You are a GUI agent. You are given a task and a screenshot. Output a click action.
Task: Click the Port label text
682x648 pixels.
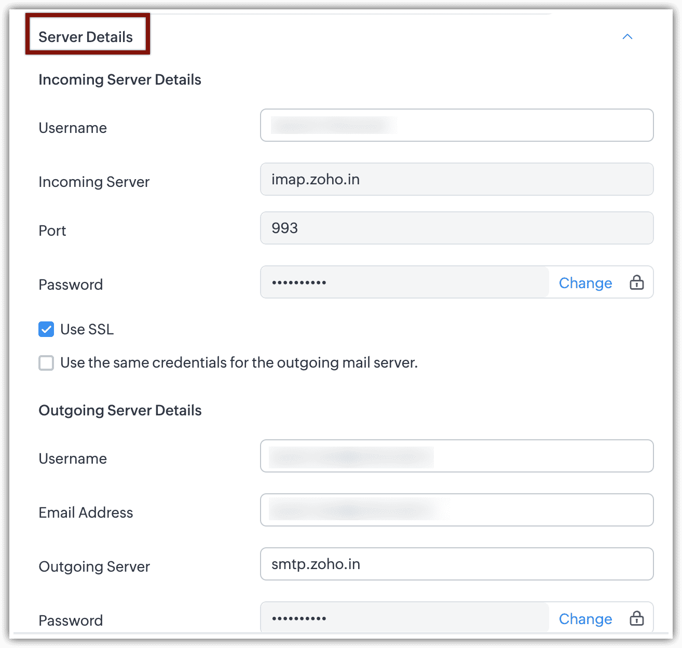pos(52,231)
